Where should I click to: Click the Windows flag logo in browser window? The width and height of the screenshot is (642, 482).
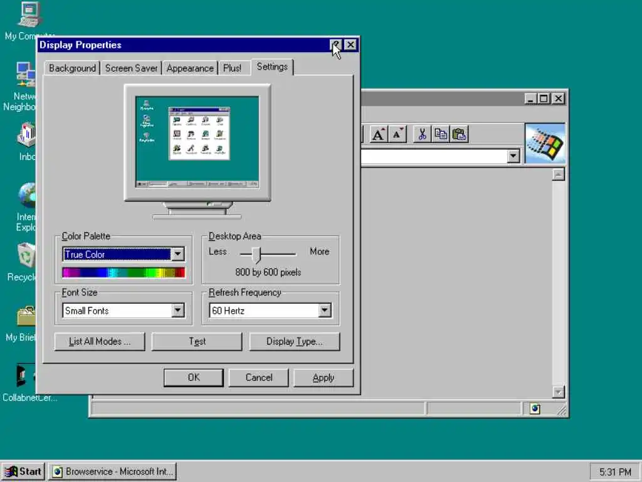pyautogui.click(x=545, y=144)
